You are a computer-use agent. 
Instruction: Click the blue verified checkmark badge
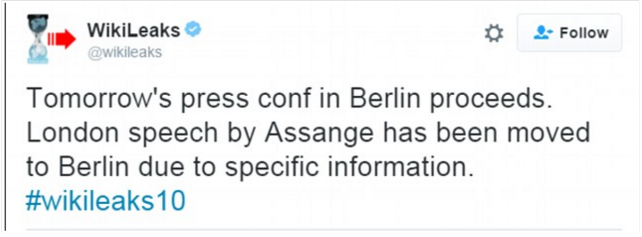coord(193,31)
